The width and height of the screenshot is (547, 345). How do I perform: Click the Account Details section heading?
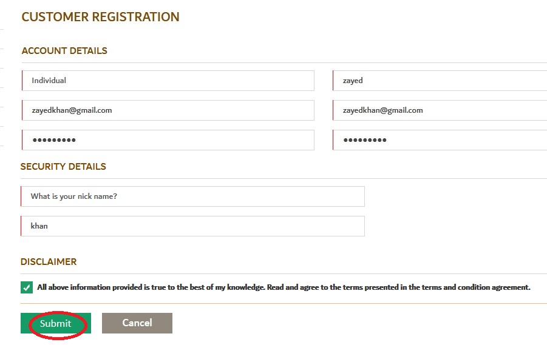[x=64, y=51]
